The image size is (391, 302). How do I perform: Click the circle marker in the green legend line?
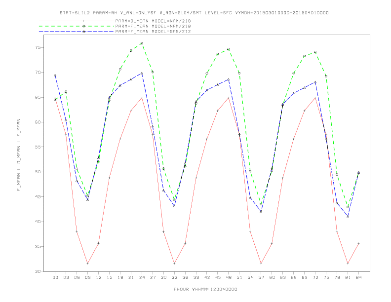pos(84,26)
